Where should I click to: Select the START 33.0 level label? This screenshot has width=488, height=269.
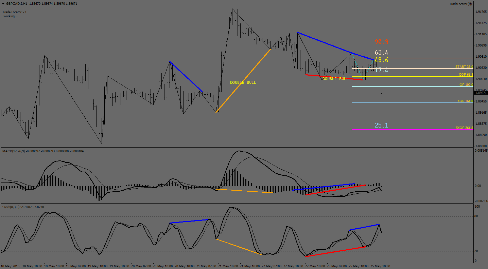[x=464, y=67]
